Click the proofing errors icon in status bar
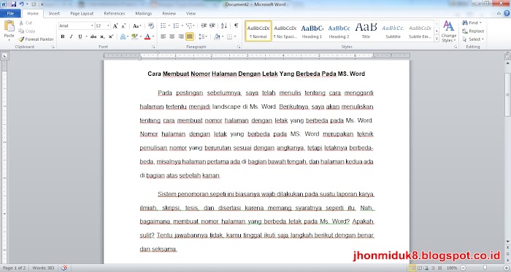 (64, 268)
